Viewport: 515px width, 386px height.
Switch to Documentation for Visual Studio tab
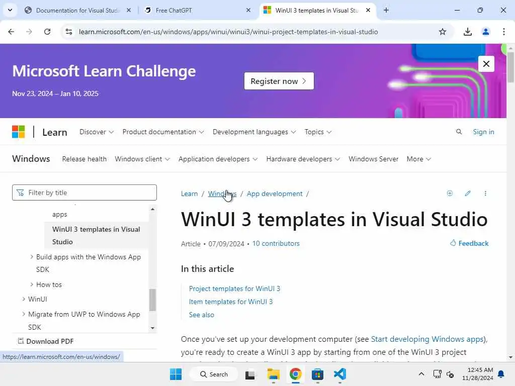[x=77, y=10]
